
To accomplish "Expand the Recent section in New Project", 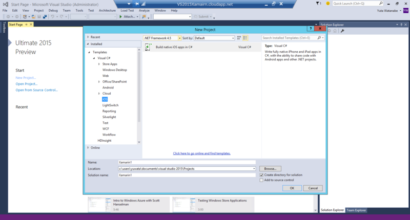I will tap(88, 37).
